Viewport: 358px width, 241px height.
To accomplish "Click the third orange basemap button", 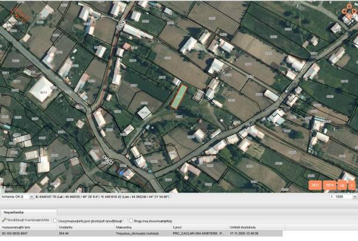I will [342, 186].
